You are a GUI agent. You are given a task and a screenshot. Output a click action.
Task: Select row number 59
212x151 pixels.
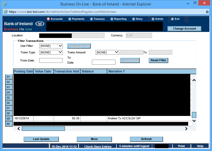(x=9, y=119)
